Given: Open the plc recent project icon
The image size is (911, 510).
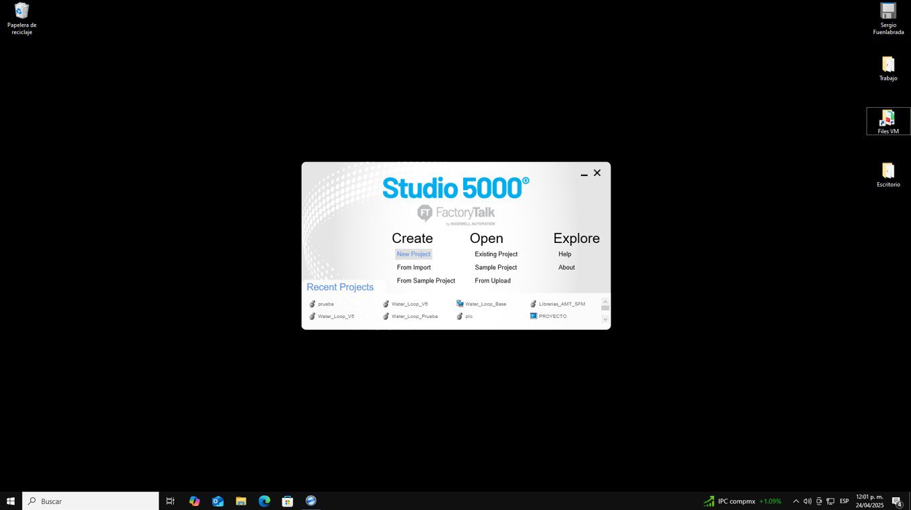Looking at the screenshot, I should click(459, 316).
